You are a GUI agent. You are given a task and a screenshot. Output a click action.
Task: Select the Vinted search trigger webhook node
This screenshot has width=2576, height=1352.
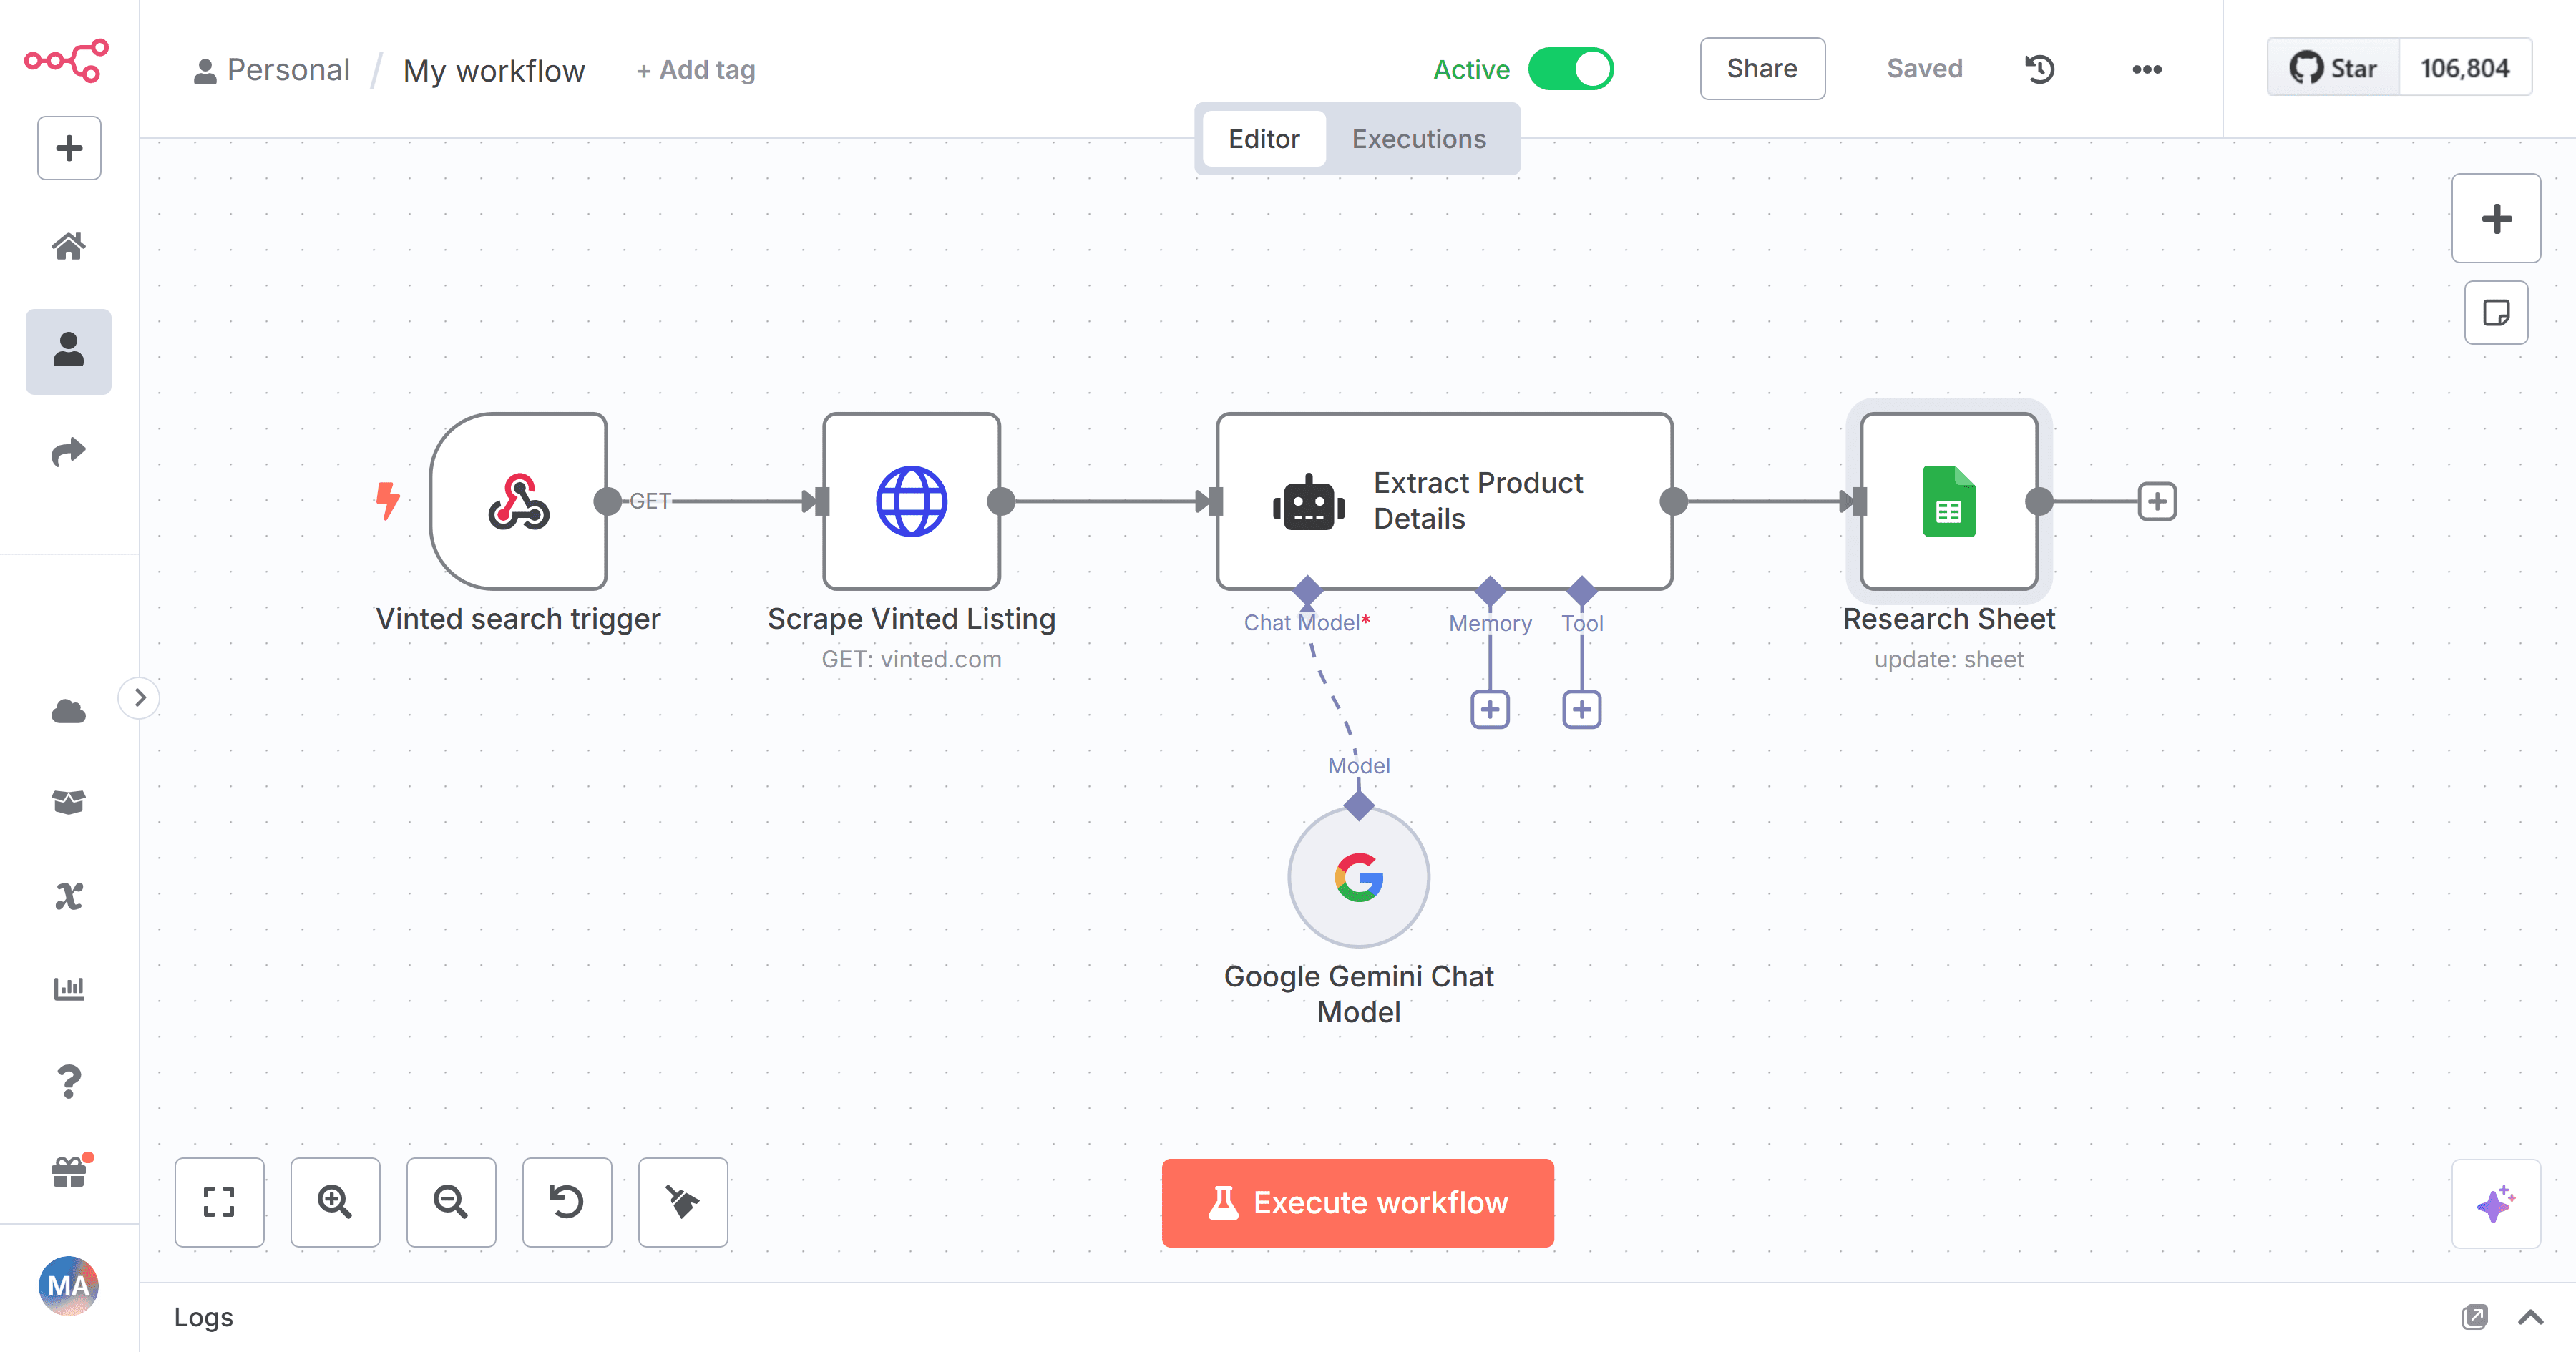(x=518, y=501)
